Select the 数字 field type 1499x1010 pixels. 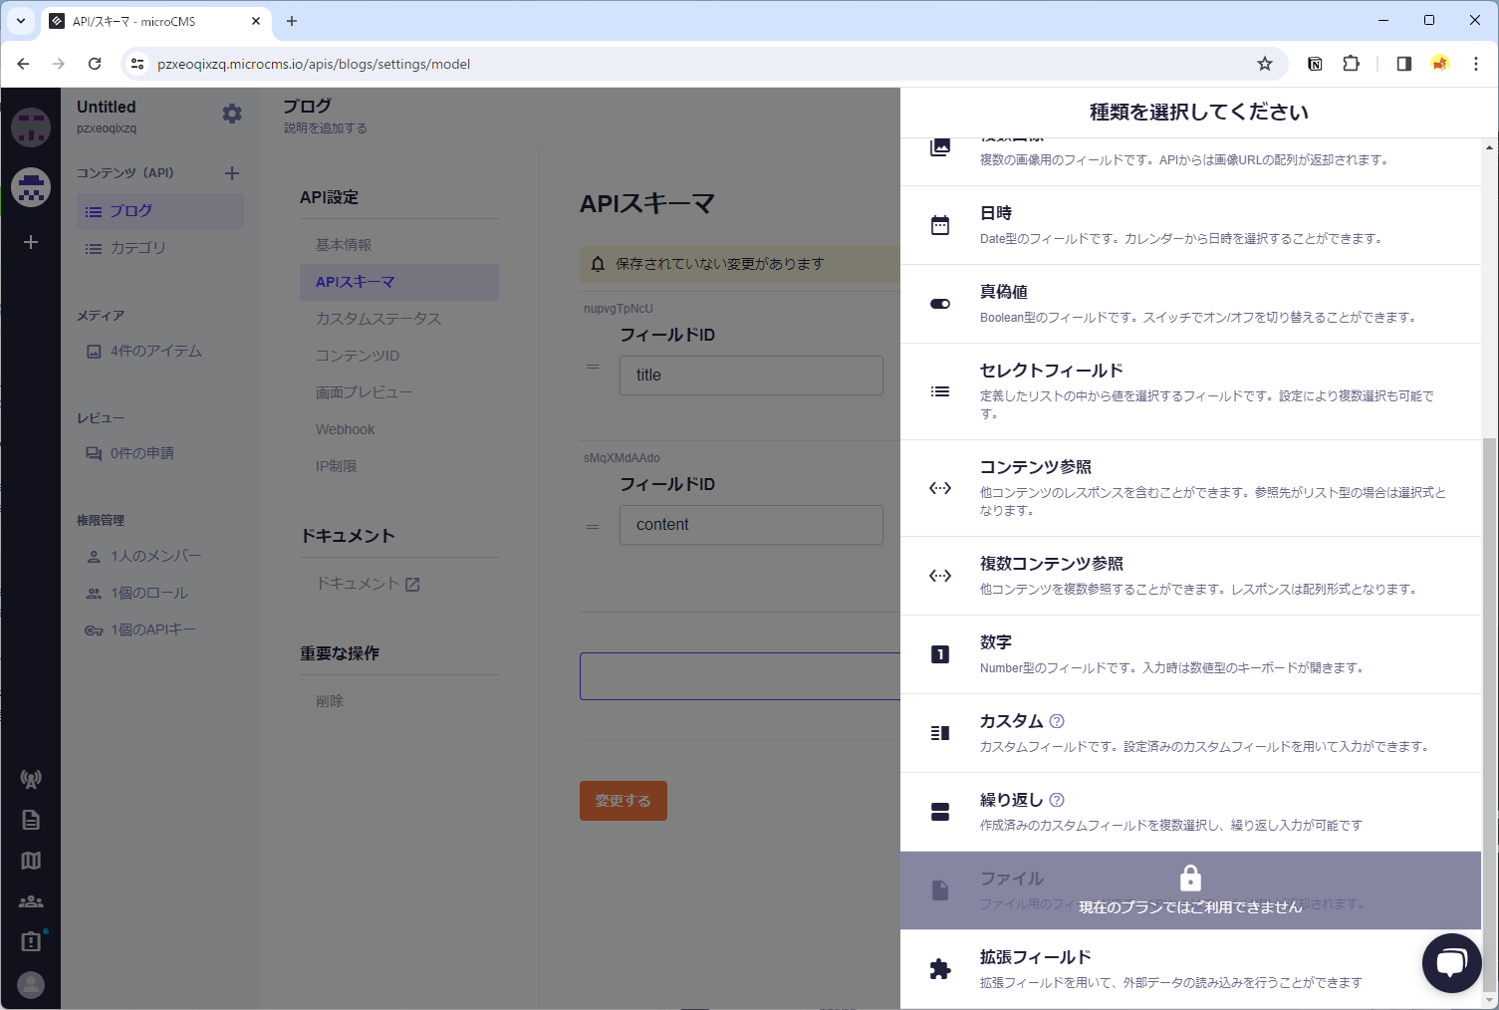(x=1190, y=654)
